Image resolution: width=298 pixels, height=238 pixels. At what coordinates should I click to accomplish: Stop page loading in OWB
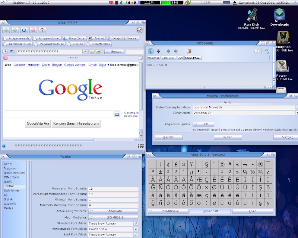click(x=33, y=30)
